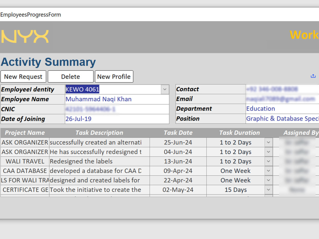Click 'Redesigned the labels' description cell
Image resolution: width=319 pixels, height=239 pixels.
tap(100, 161)
